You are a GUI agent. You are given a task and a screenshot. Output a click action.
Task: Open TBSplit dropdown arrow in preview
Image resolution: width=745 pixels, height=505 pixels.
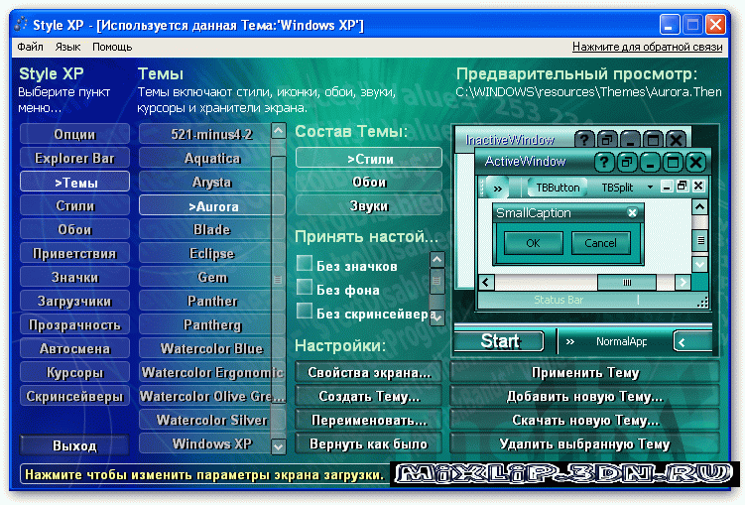click(x=650, y=188)
